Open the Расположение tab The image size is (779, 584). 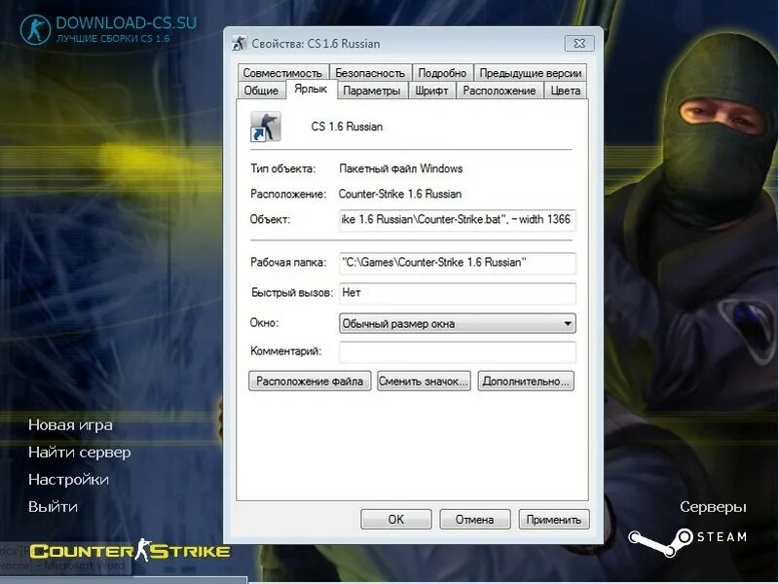pos(500,91)
